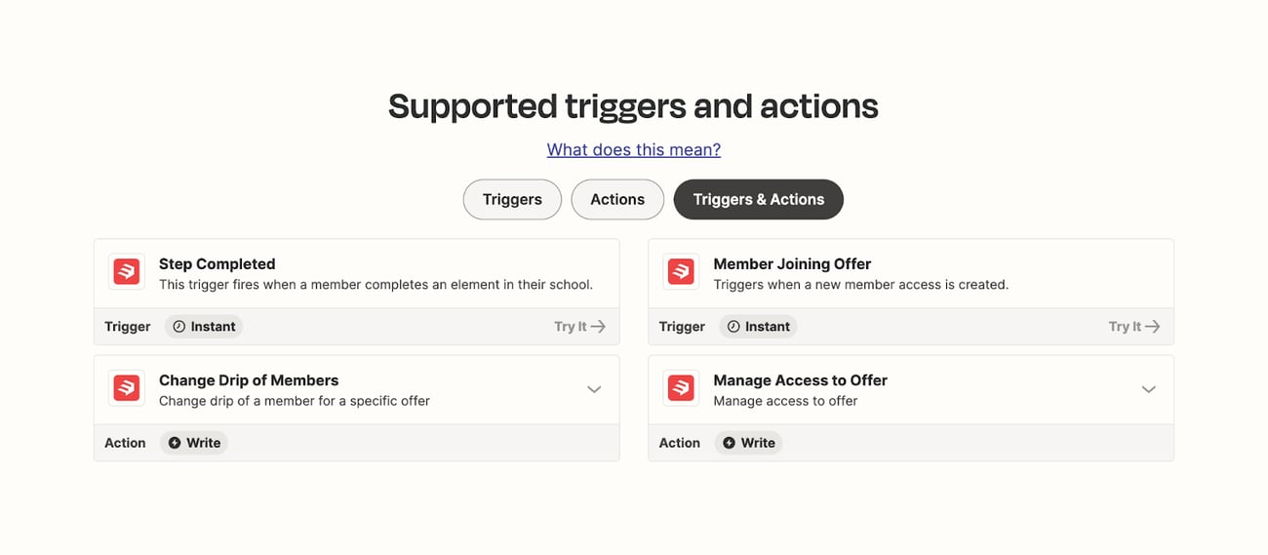1268x555 pixels.
Task: Expand the Manage Access to Offer chevron
Action: coord(1148,389)
